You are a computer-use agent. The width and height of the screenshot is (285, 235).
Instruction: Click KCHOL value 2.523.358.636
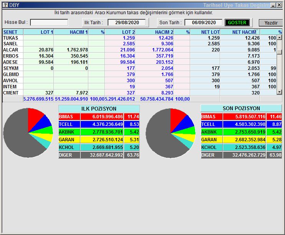point(250,147)
